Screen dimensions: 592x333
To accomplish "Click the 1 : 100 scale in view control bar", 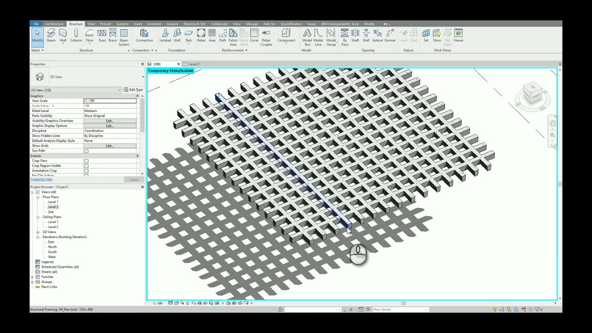I will pos(158,303).
